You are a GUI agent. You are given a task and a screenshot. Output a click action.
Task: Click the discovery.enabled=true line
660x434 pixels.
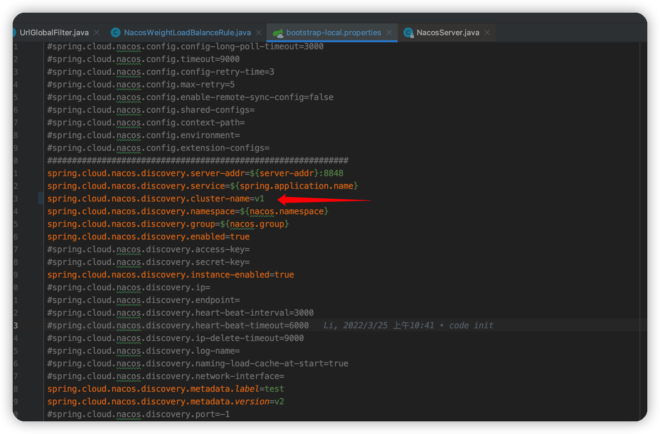coord(148,237)
